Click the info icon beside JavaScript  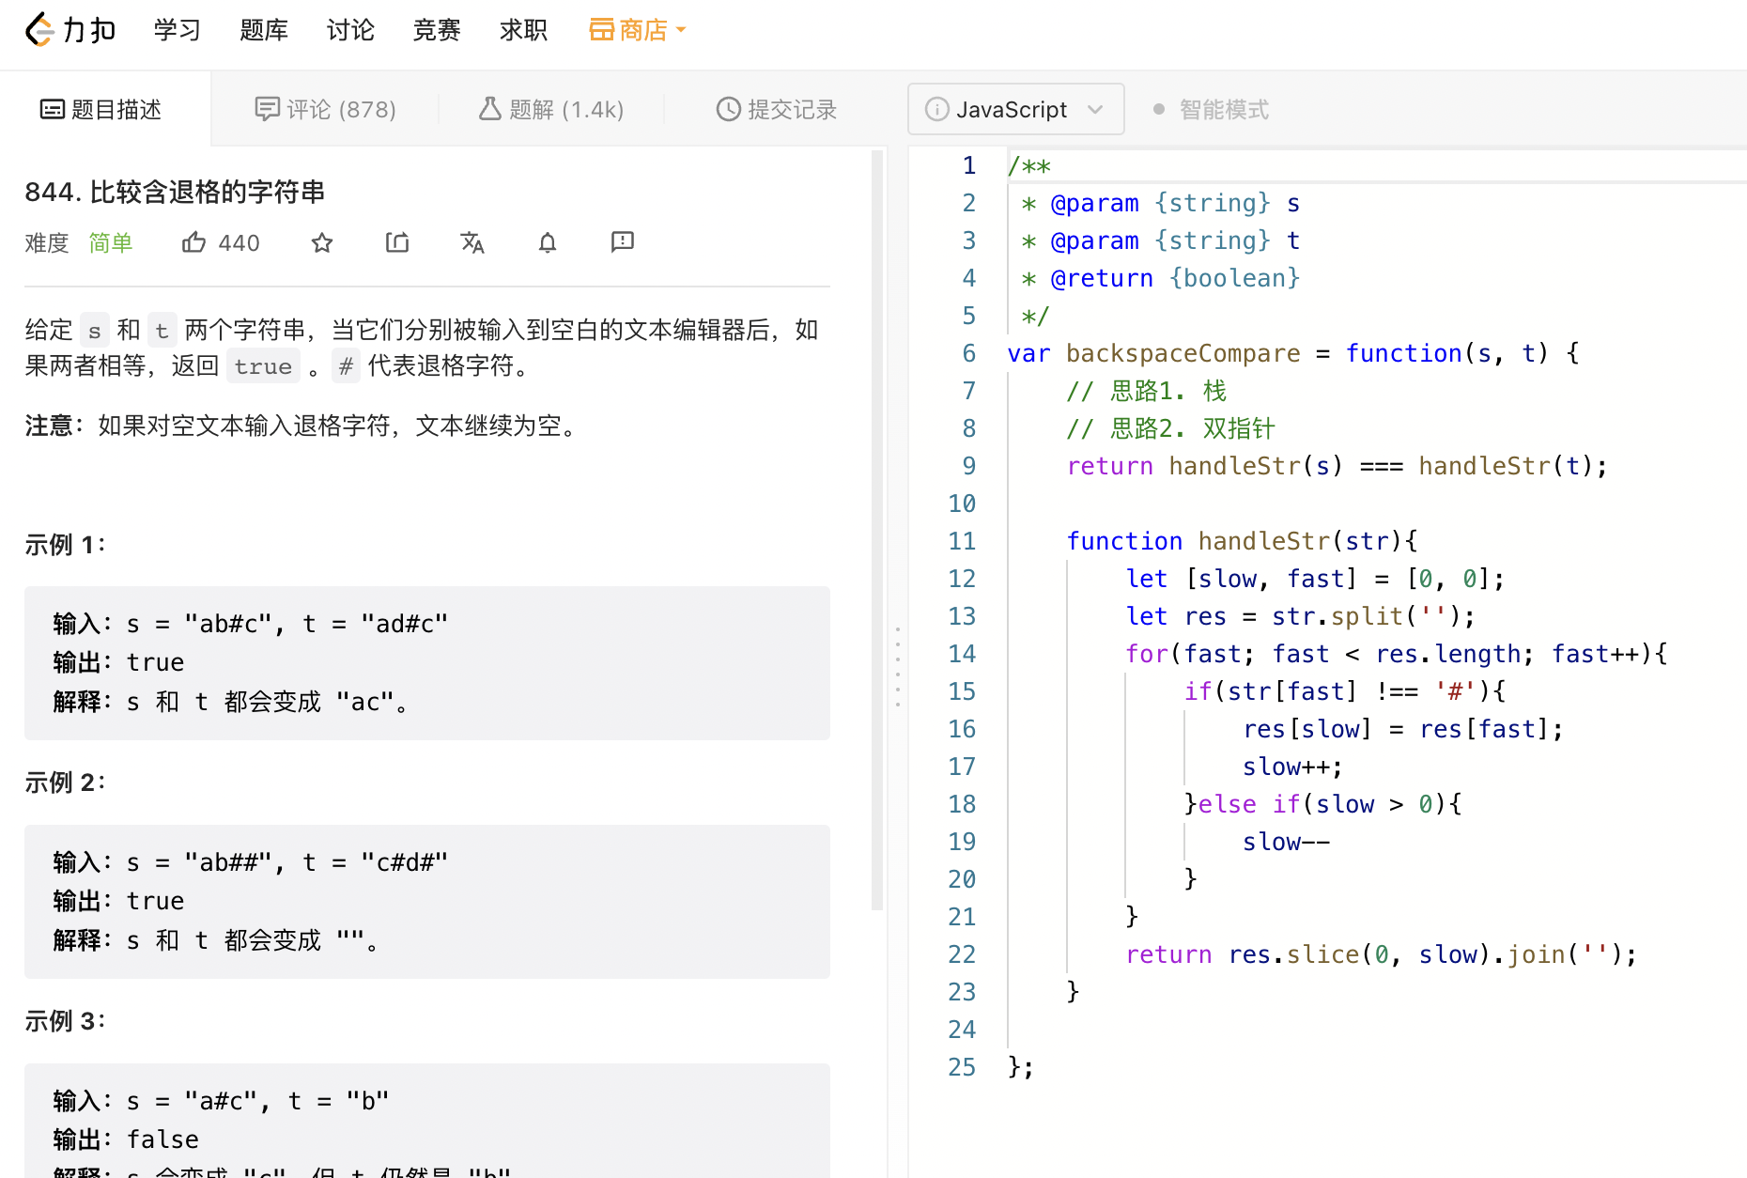click(x=936, y=110)
